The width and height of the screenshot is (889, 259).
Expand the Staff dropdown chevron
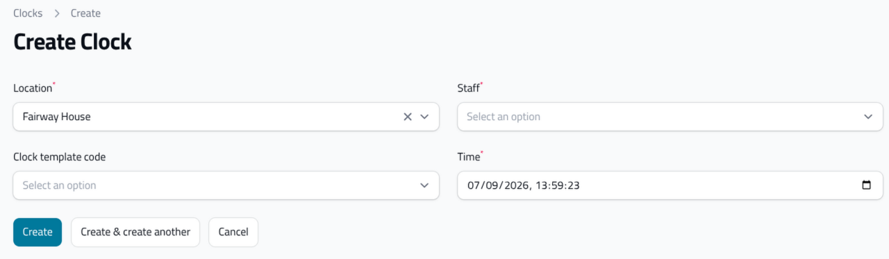(x=868, y=117)
